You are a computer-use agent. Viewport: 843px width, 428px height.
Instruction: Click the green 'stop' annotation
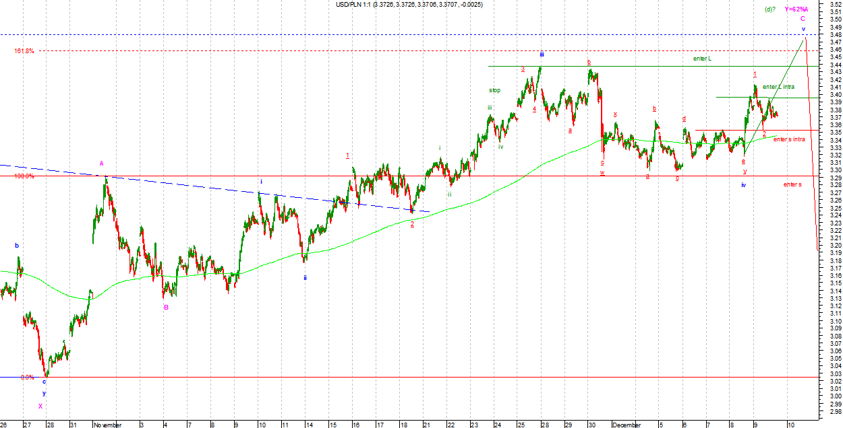click(495, 90)
